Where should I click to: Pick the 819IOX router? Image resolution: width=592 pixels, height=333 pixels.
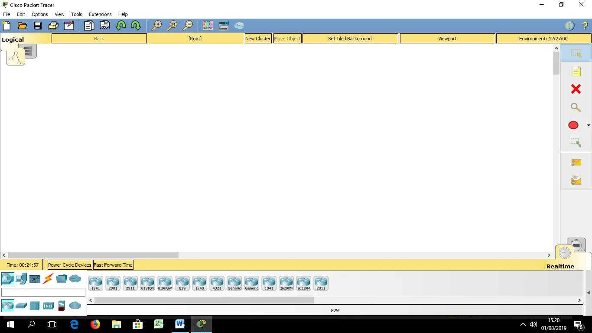pos(148,283)
